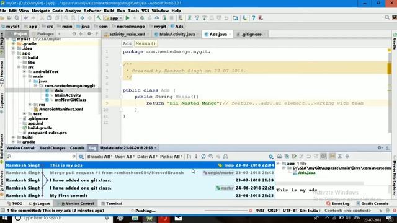Click the UTF-8 encoding status entry
397x223 pixels.
pos(290,211)
